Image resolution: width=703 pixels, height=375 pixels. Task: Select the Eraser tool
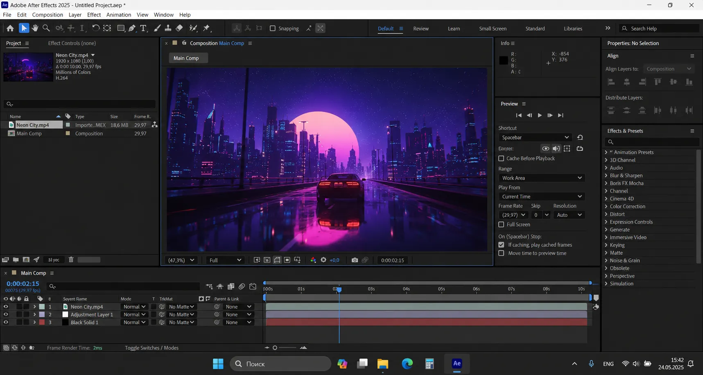(179, 28)
